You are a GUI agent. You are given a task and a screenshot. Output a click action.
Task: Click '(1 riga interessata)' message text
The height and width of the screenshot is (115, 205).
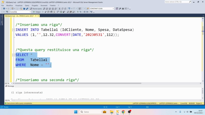point(27,93)
